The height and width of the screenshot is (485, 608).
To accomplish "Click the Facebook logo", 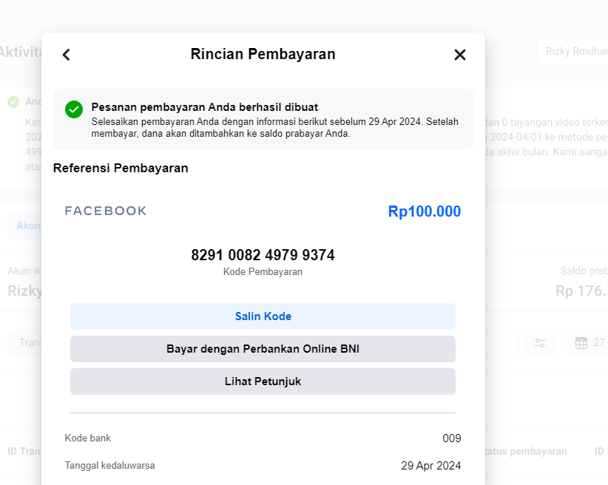I will [x=106, y=211].
